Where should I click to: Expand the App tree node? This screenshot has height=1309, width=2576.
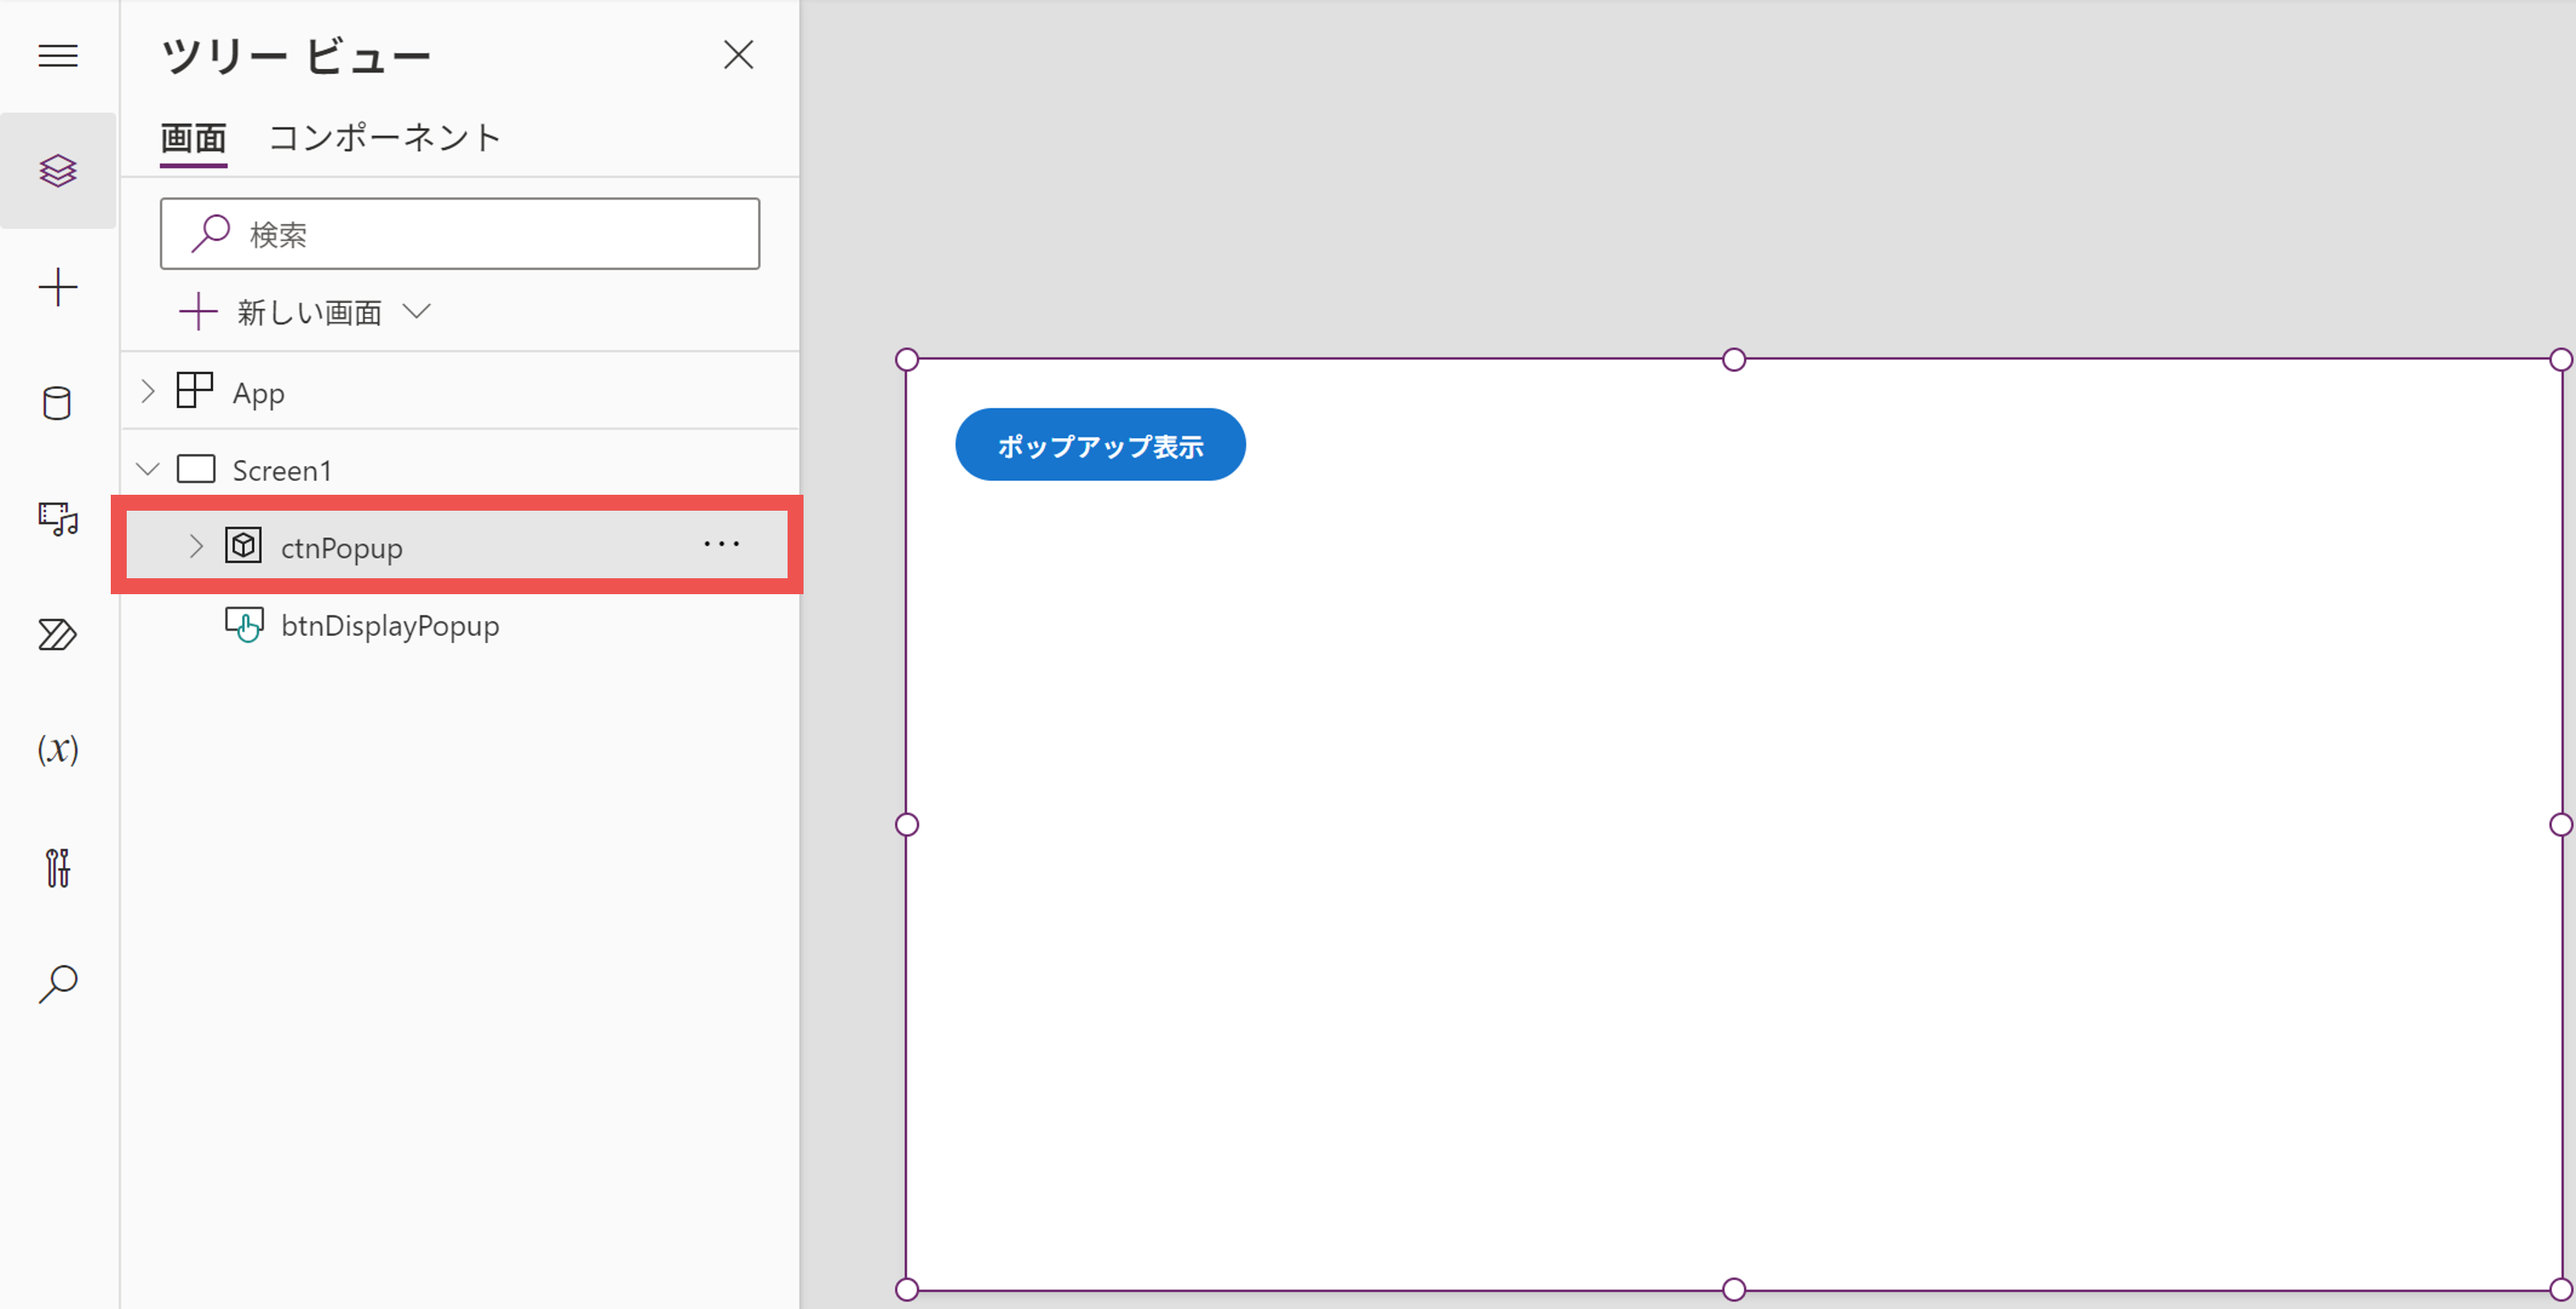tap(148, 392)
